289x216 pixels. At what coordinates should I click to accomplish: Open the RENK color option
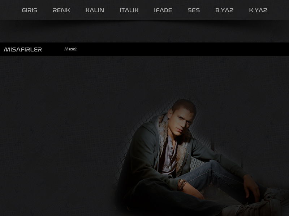click(61, 10)
